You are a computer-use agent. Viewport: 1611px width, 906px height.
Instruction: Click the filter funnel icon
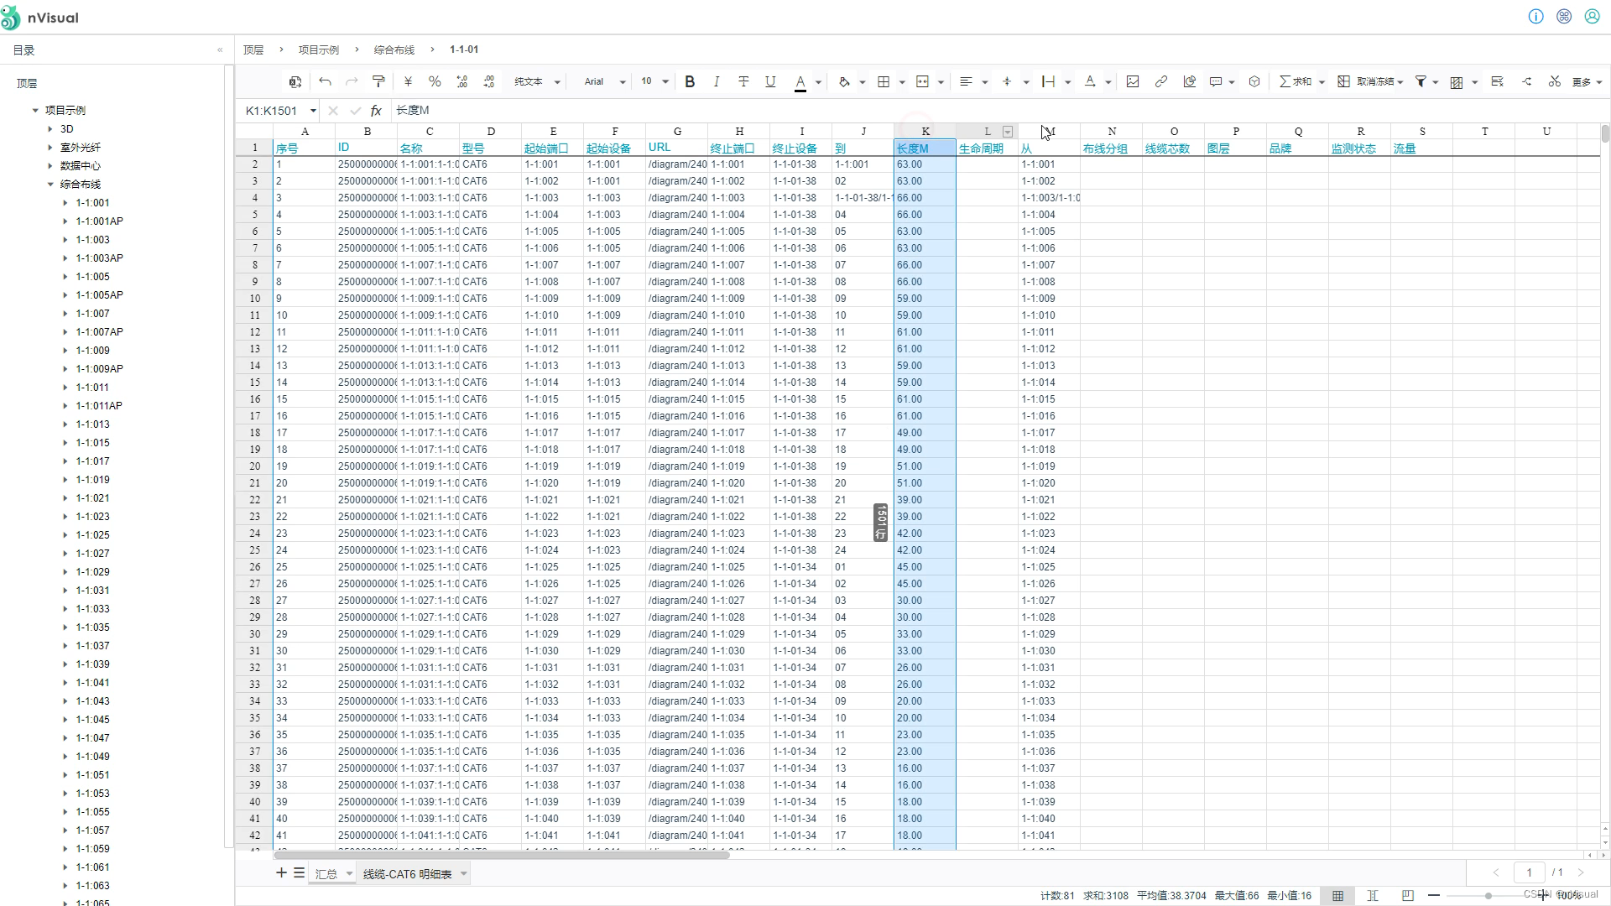coord(1421,81)
